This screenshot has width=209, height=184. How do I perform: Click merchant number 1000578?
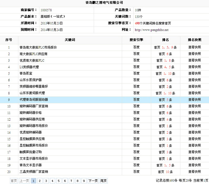tap(46, 10)
